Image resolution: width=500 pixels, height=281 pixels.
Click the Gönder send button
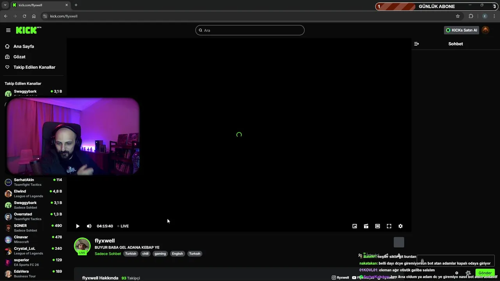click(x=485, y=273)
